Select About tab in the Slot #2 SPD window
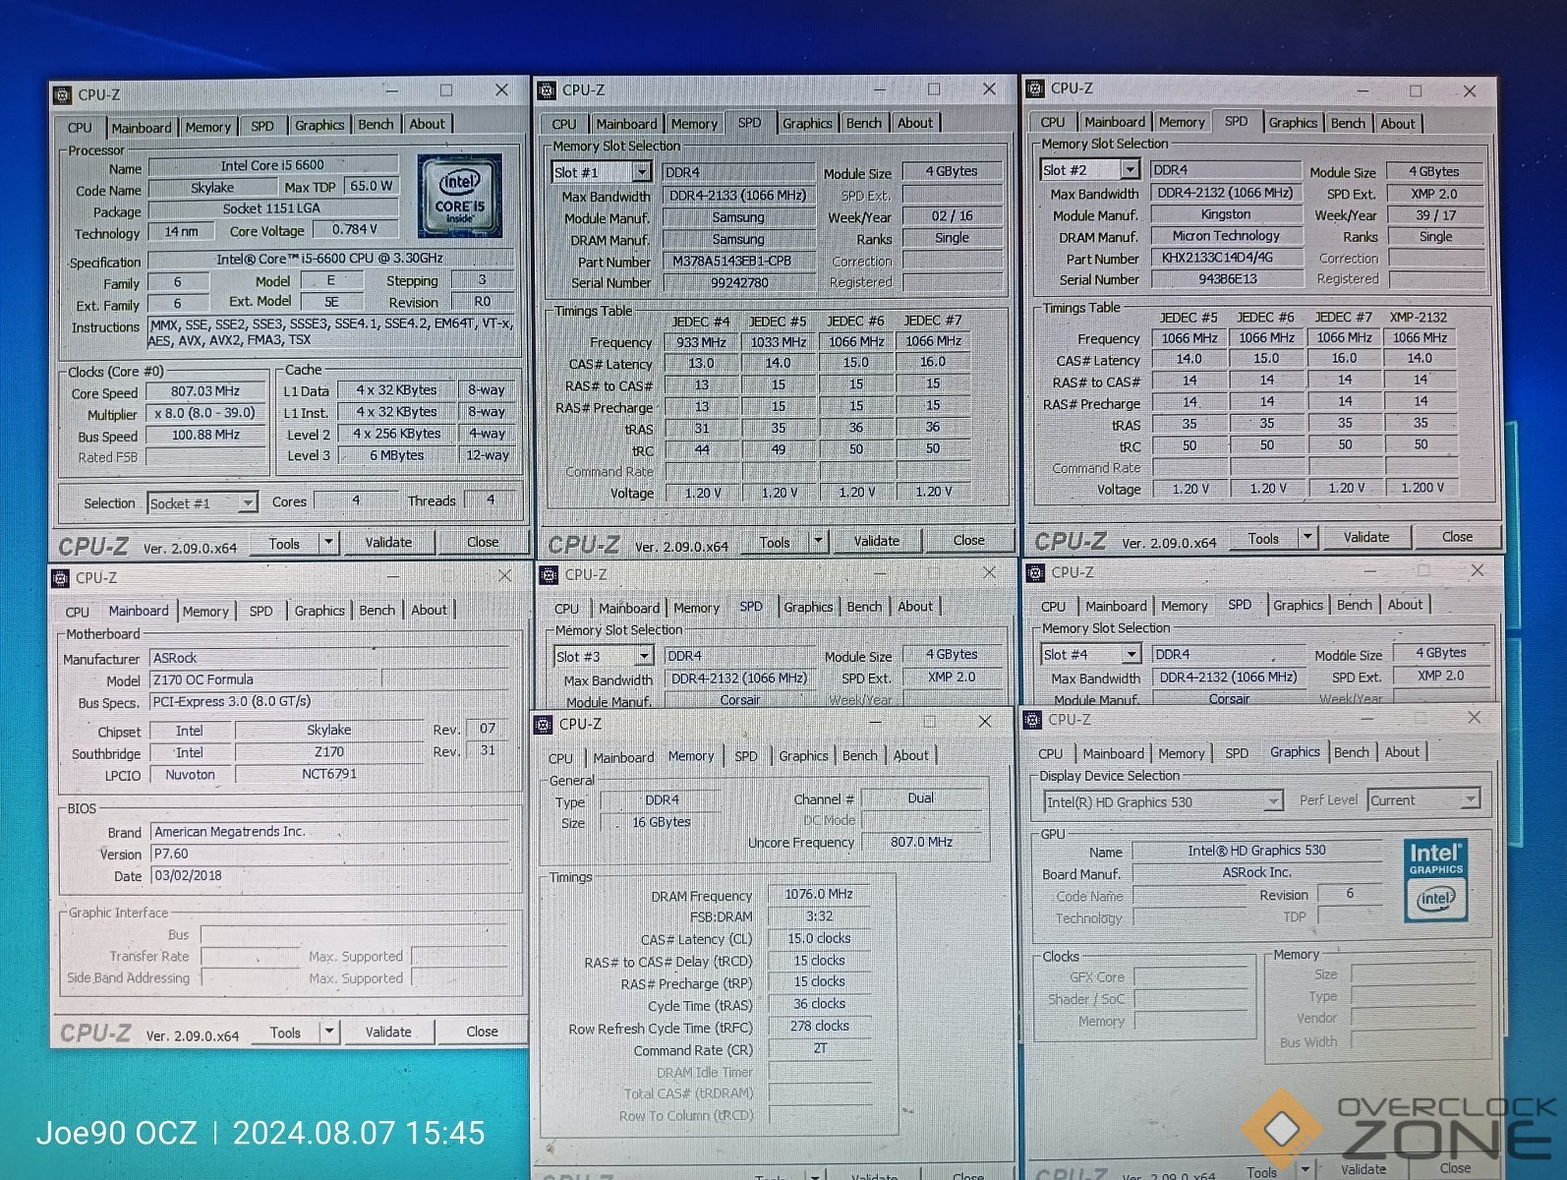The image size is (1567, 1180). point(1398,123)
